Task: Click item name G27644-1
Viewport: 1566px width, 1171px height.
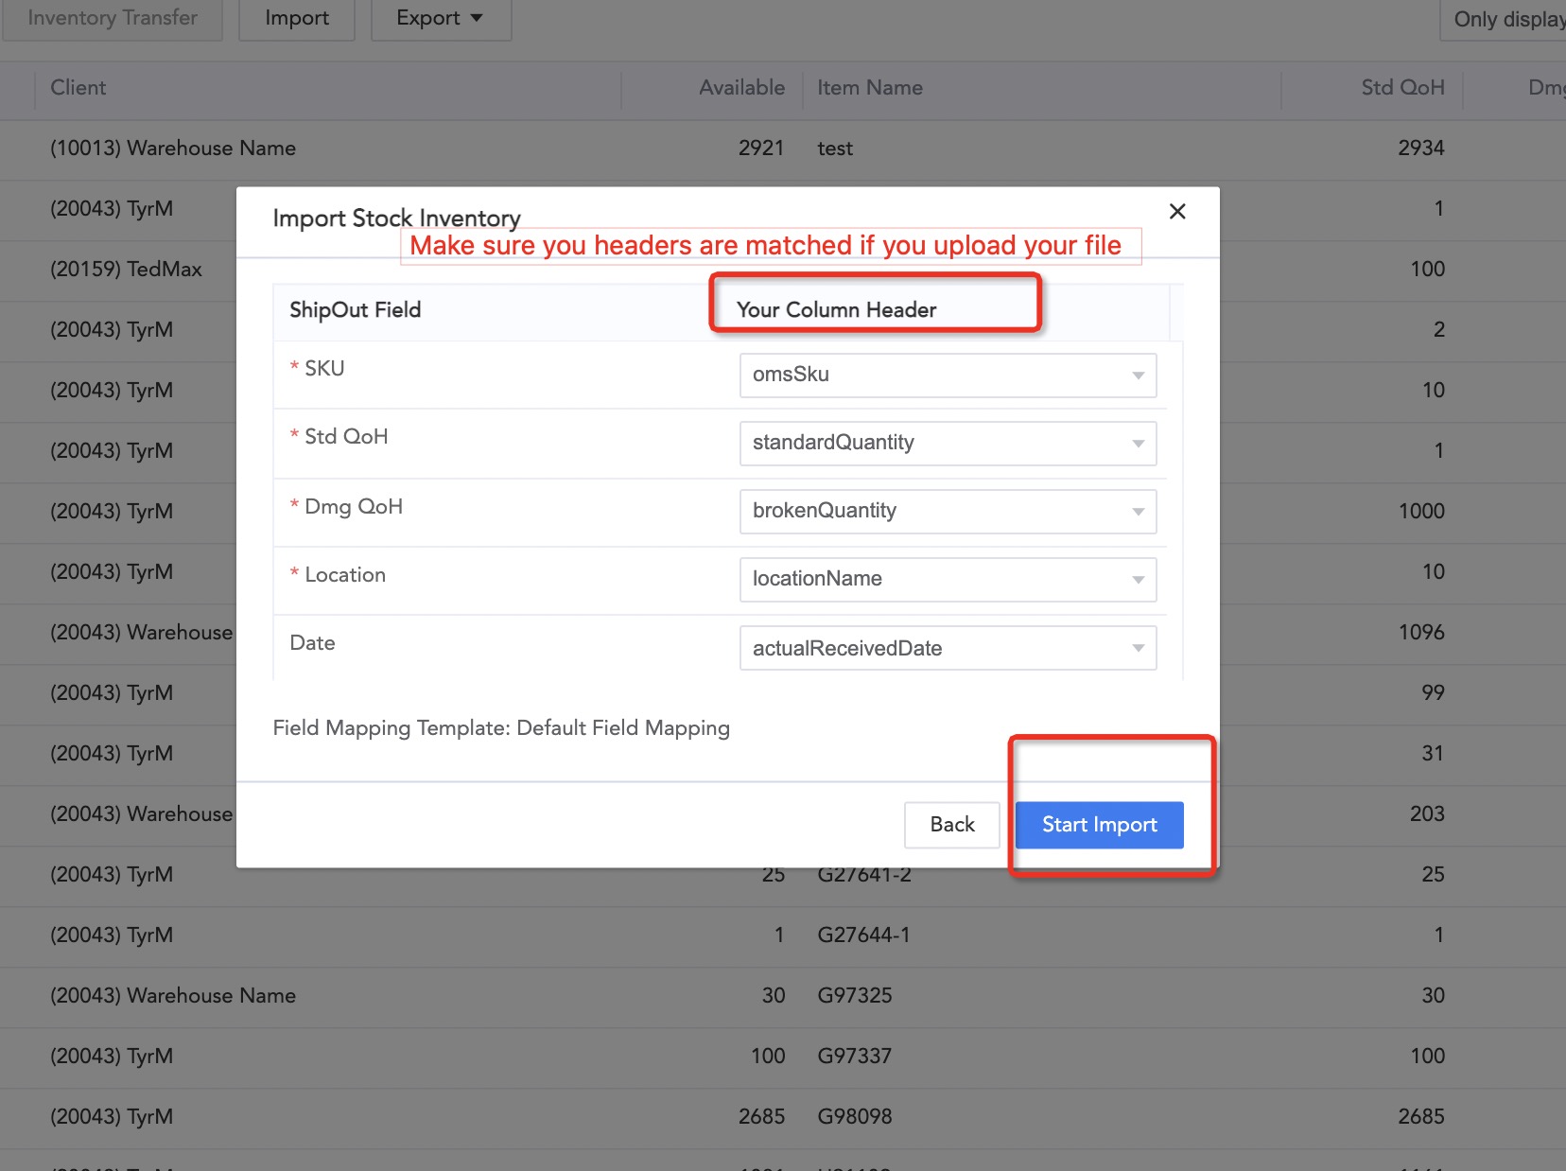Action: (x=863, y=935)
